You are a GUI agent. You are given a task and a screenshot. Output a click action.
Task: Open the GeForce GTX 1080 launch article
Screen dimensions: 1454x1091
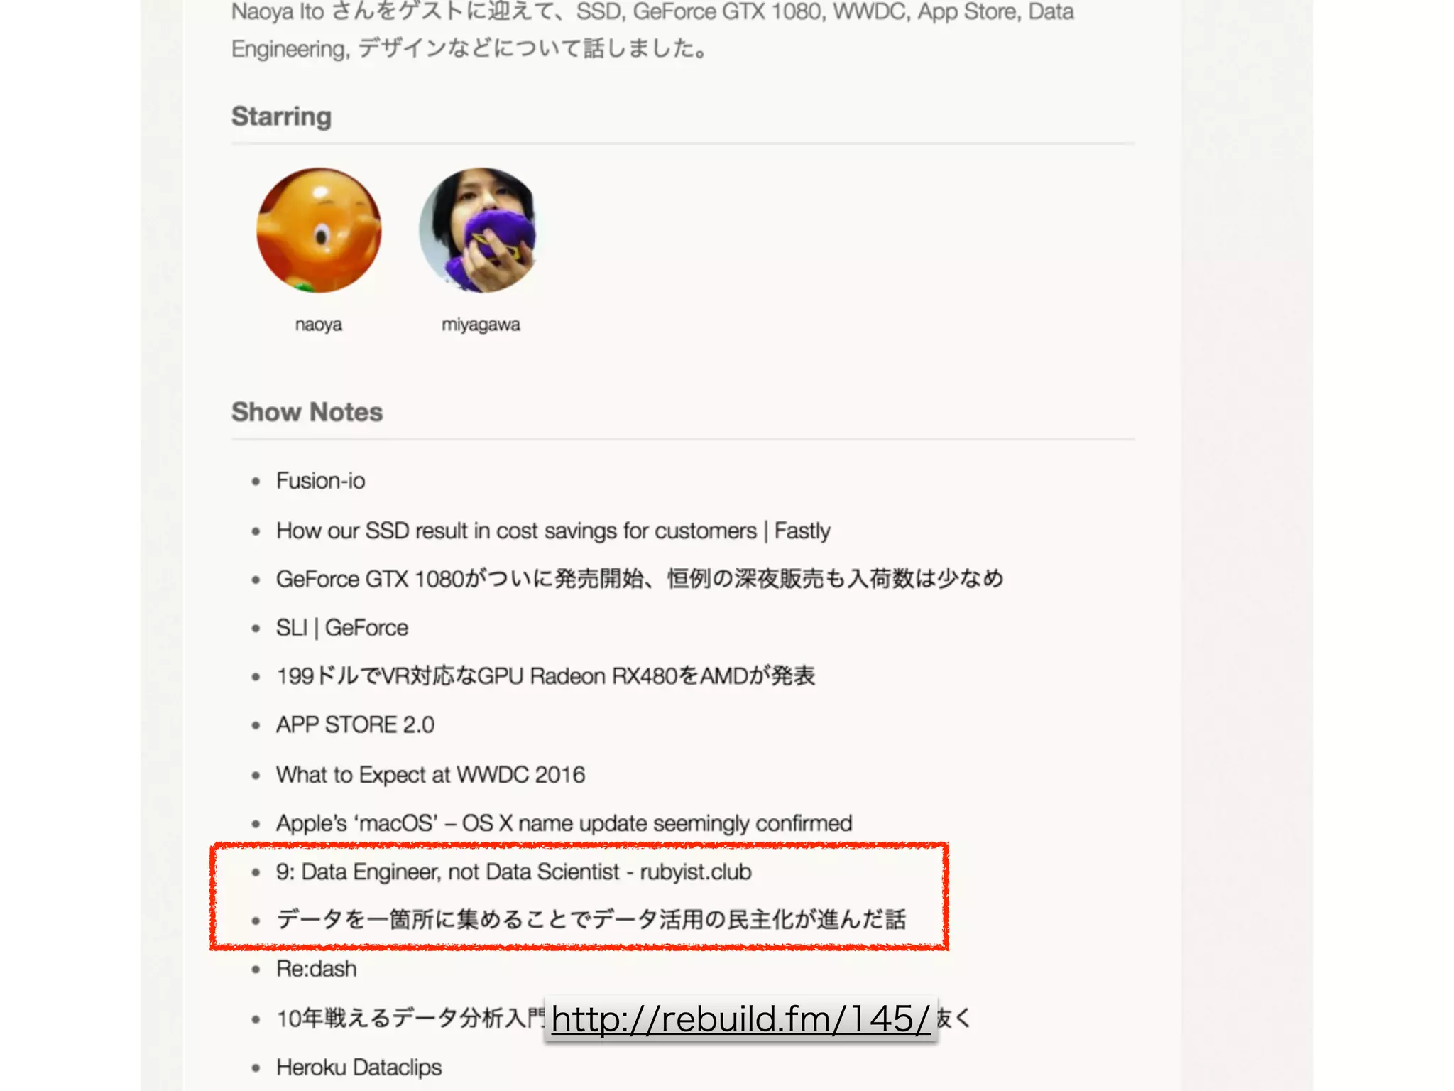pyautogui.click(x=640, y=579)
